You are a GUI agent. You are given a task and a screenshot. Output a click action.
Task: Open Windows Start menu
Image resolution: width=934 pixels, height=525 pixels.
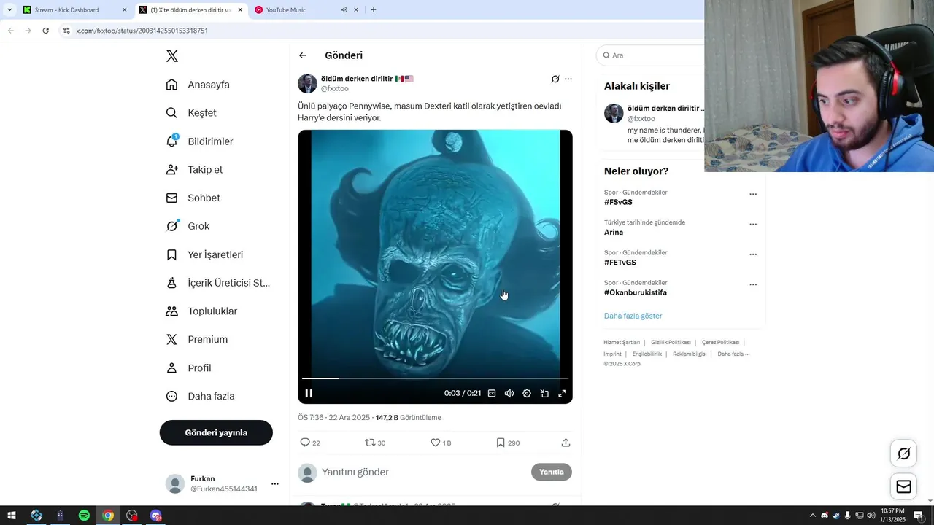tap(12, 516)
